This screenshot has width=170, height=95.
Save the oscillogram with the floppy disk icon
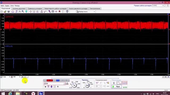point(8,12)
